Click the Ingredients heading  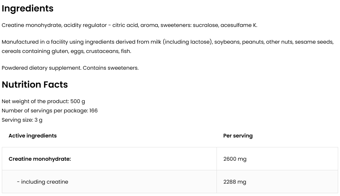click(x=28, y=9)
